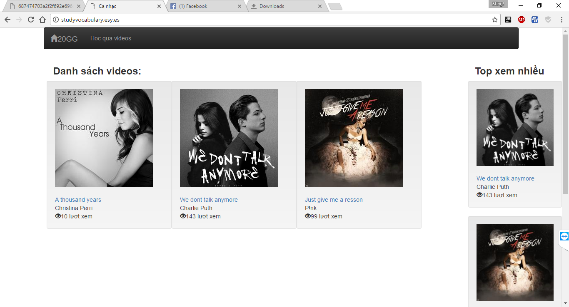This screenshot has height=307, width=569.
Task: Click the 20GG home icon in navbar
Action: pyautogui.click(x=54, y=38)
